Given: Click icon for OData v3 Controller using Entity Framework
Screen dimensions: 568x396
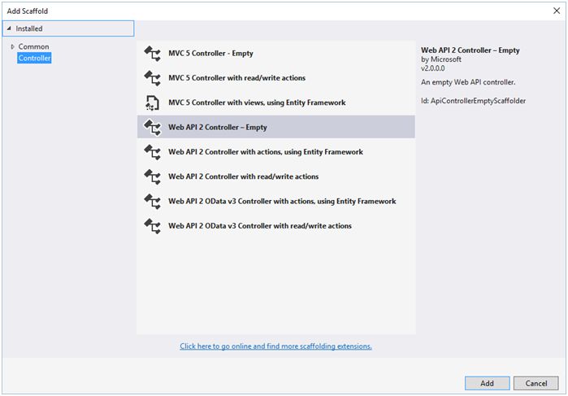Looking at the screenshot, I should 152,202.
